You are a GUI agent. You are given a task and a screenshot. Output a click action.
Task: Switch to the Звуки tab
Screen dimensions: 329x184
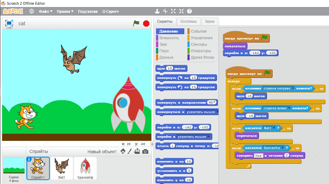(210, 22)
